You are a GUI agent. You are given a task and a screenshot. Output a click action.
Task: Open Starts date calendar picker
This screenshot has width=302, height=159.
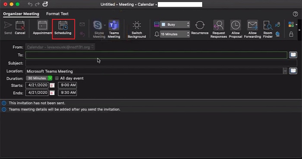click(x=52, y=85)
